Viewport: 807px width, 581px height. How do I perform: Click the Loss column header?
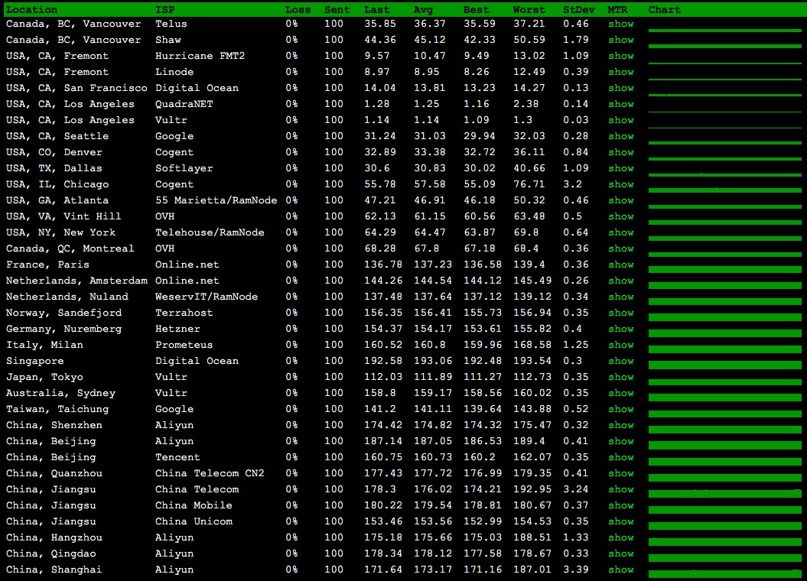298,10
